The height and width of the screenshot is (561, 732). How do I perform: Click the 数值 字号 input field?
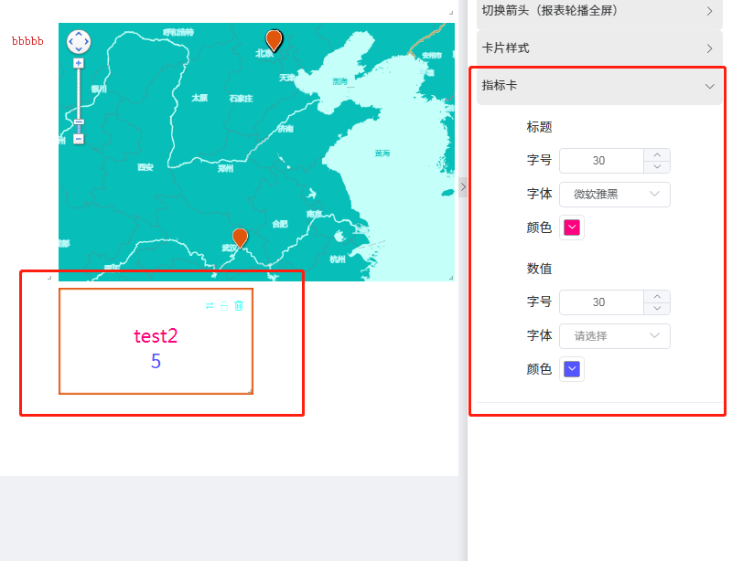[601, 302]
